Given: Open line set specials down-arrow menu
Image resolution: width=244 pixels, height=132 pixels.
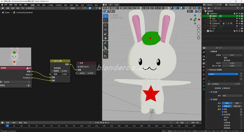Looking at the screenshot, I should 241,79.
